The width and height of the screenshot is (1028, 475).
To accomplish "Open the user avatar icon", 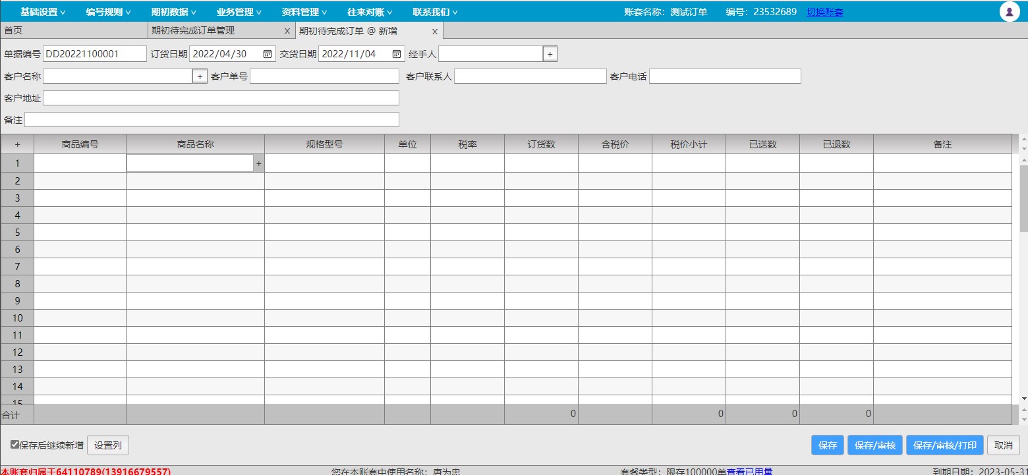I will click(1010, 11).
